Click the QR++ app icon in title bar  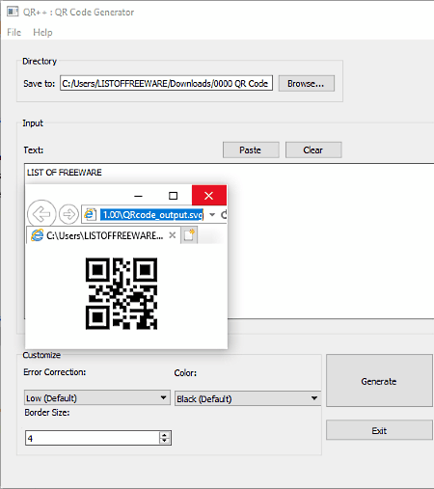click(x=13, y=12)
